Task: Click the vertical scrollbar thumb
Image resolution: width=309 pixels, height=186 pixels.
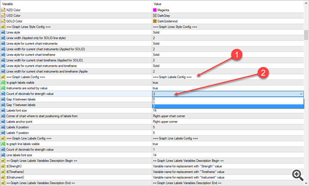Action: (306, 35)
